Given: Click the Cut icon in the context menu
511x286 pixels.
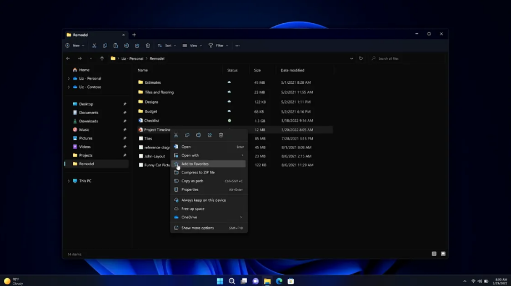Looking at the screenshot, I should click(176, 135).
